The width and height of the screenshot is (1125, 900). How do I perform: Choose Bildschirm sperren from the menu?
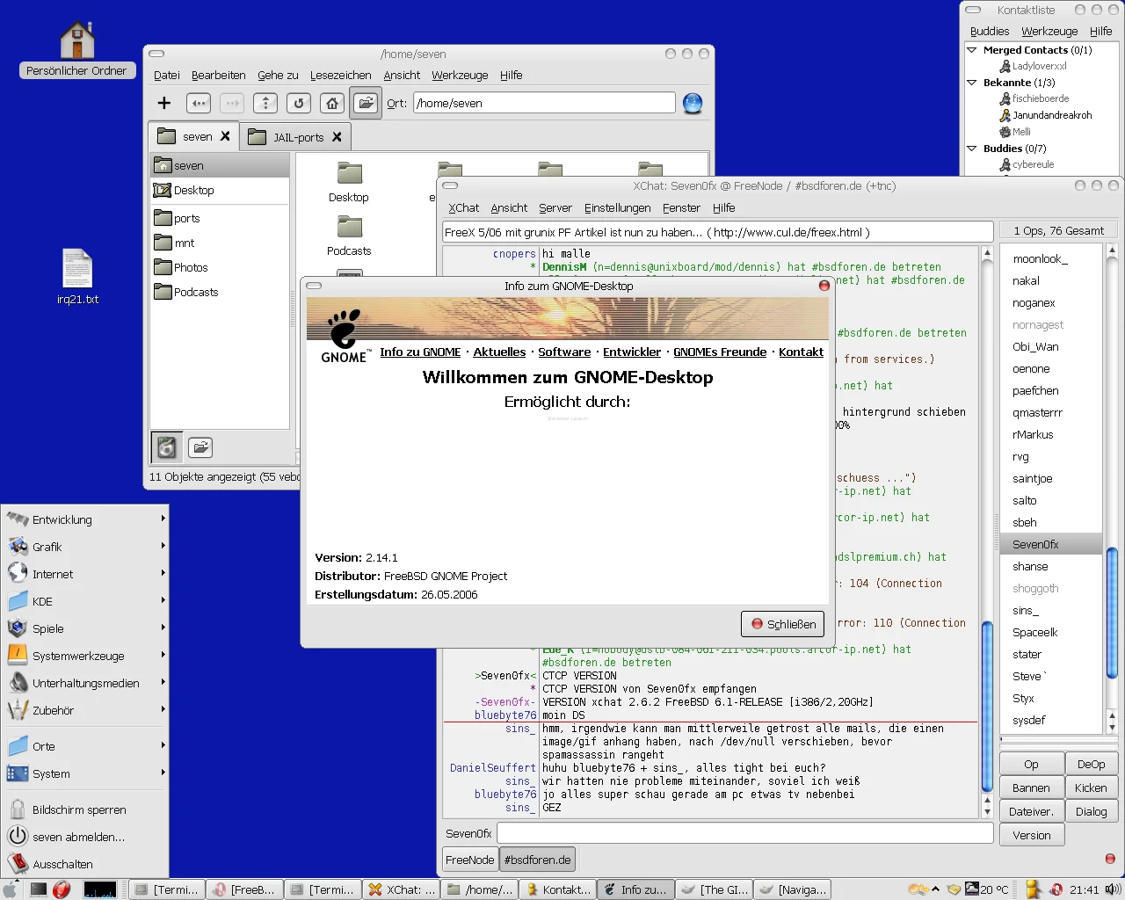coord(85,809)
